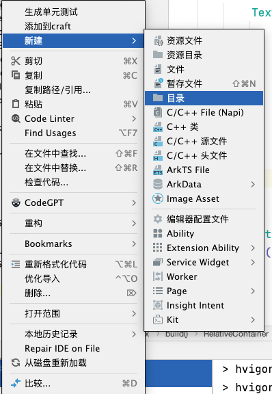Click the C/C++ 头文件 header icon
Screen dimensions: 272x394
[158, 155]
